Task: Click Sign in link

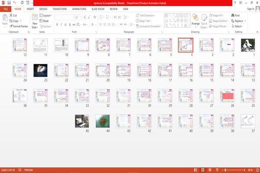Action: pos(250,9)
